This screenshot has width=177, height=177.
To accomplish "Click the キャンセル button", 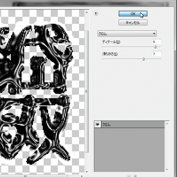I will tap(133, 22).
